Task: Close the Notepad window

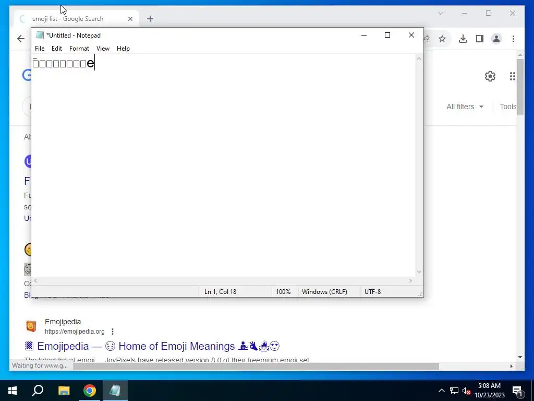Action: point(411,35)
